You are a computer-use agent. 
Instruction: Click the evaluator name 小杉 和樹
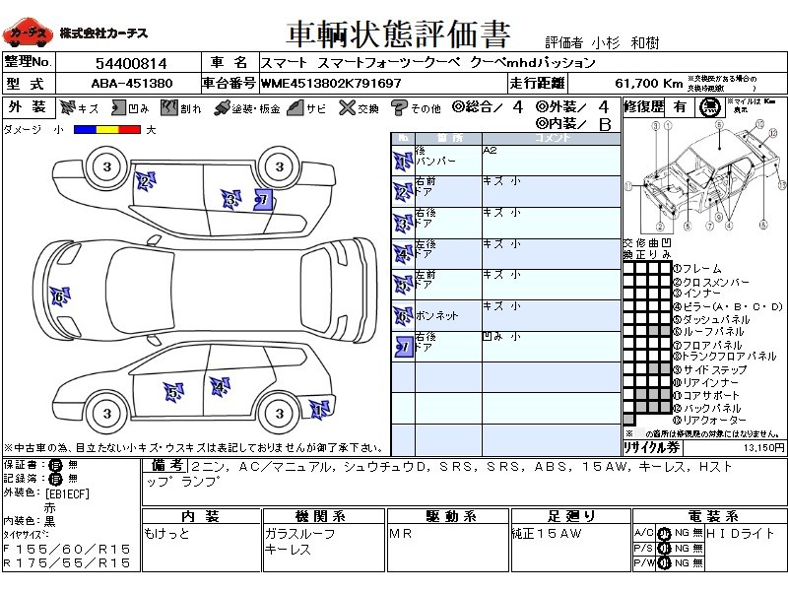pos(624,43)
